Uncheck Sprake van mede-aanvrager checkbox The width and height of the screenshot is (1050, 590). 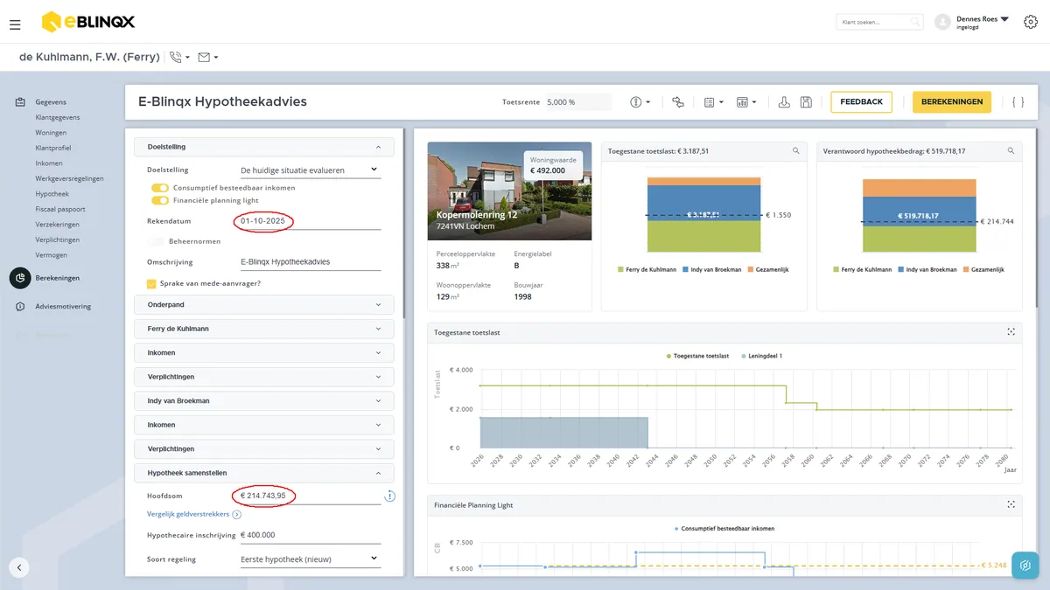pyautogui.click(x=152, y=283)
